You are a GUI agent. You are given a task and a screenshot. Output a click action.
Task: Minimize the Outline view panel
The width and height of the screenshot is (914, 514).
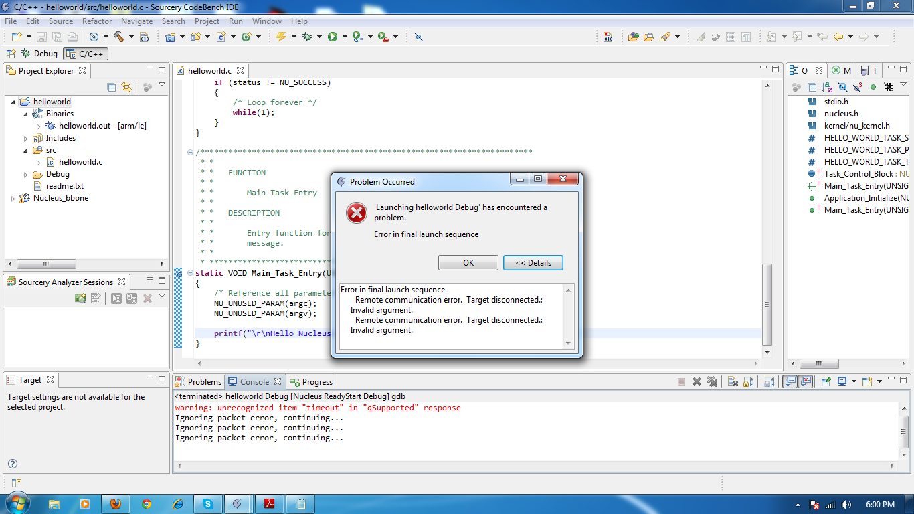click(892, 68)
